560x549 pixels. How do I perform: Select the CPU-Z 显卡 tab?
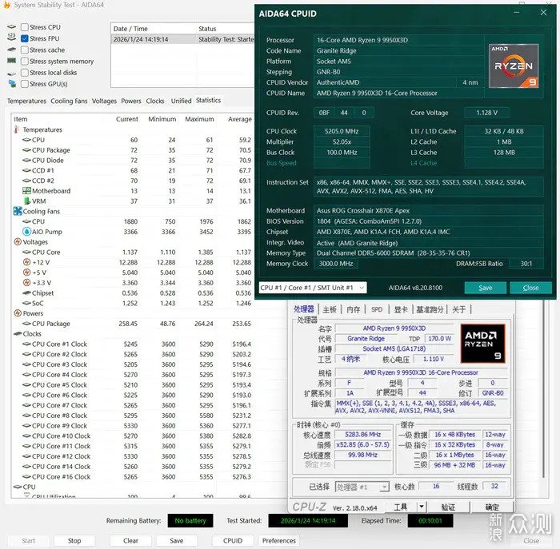point(401,309)
